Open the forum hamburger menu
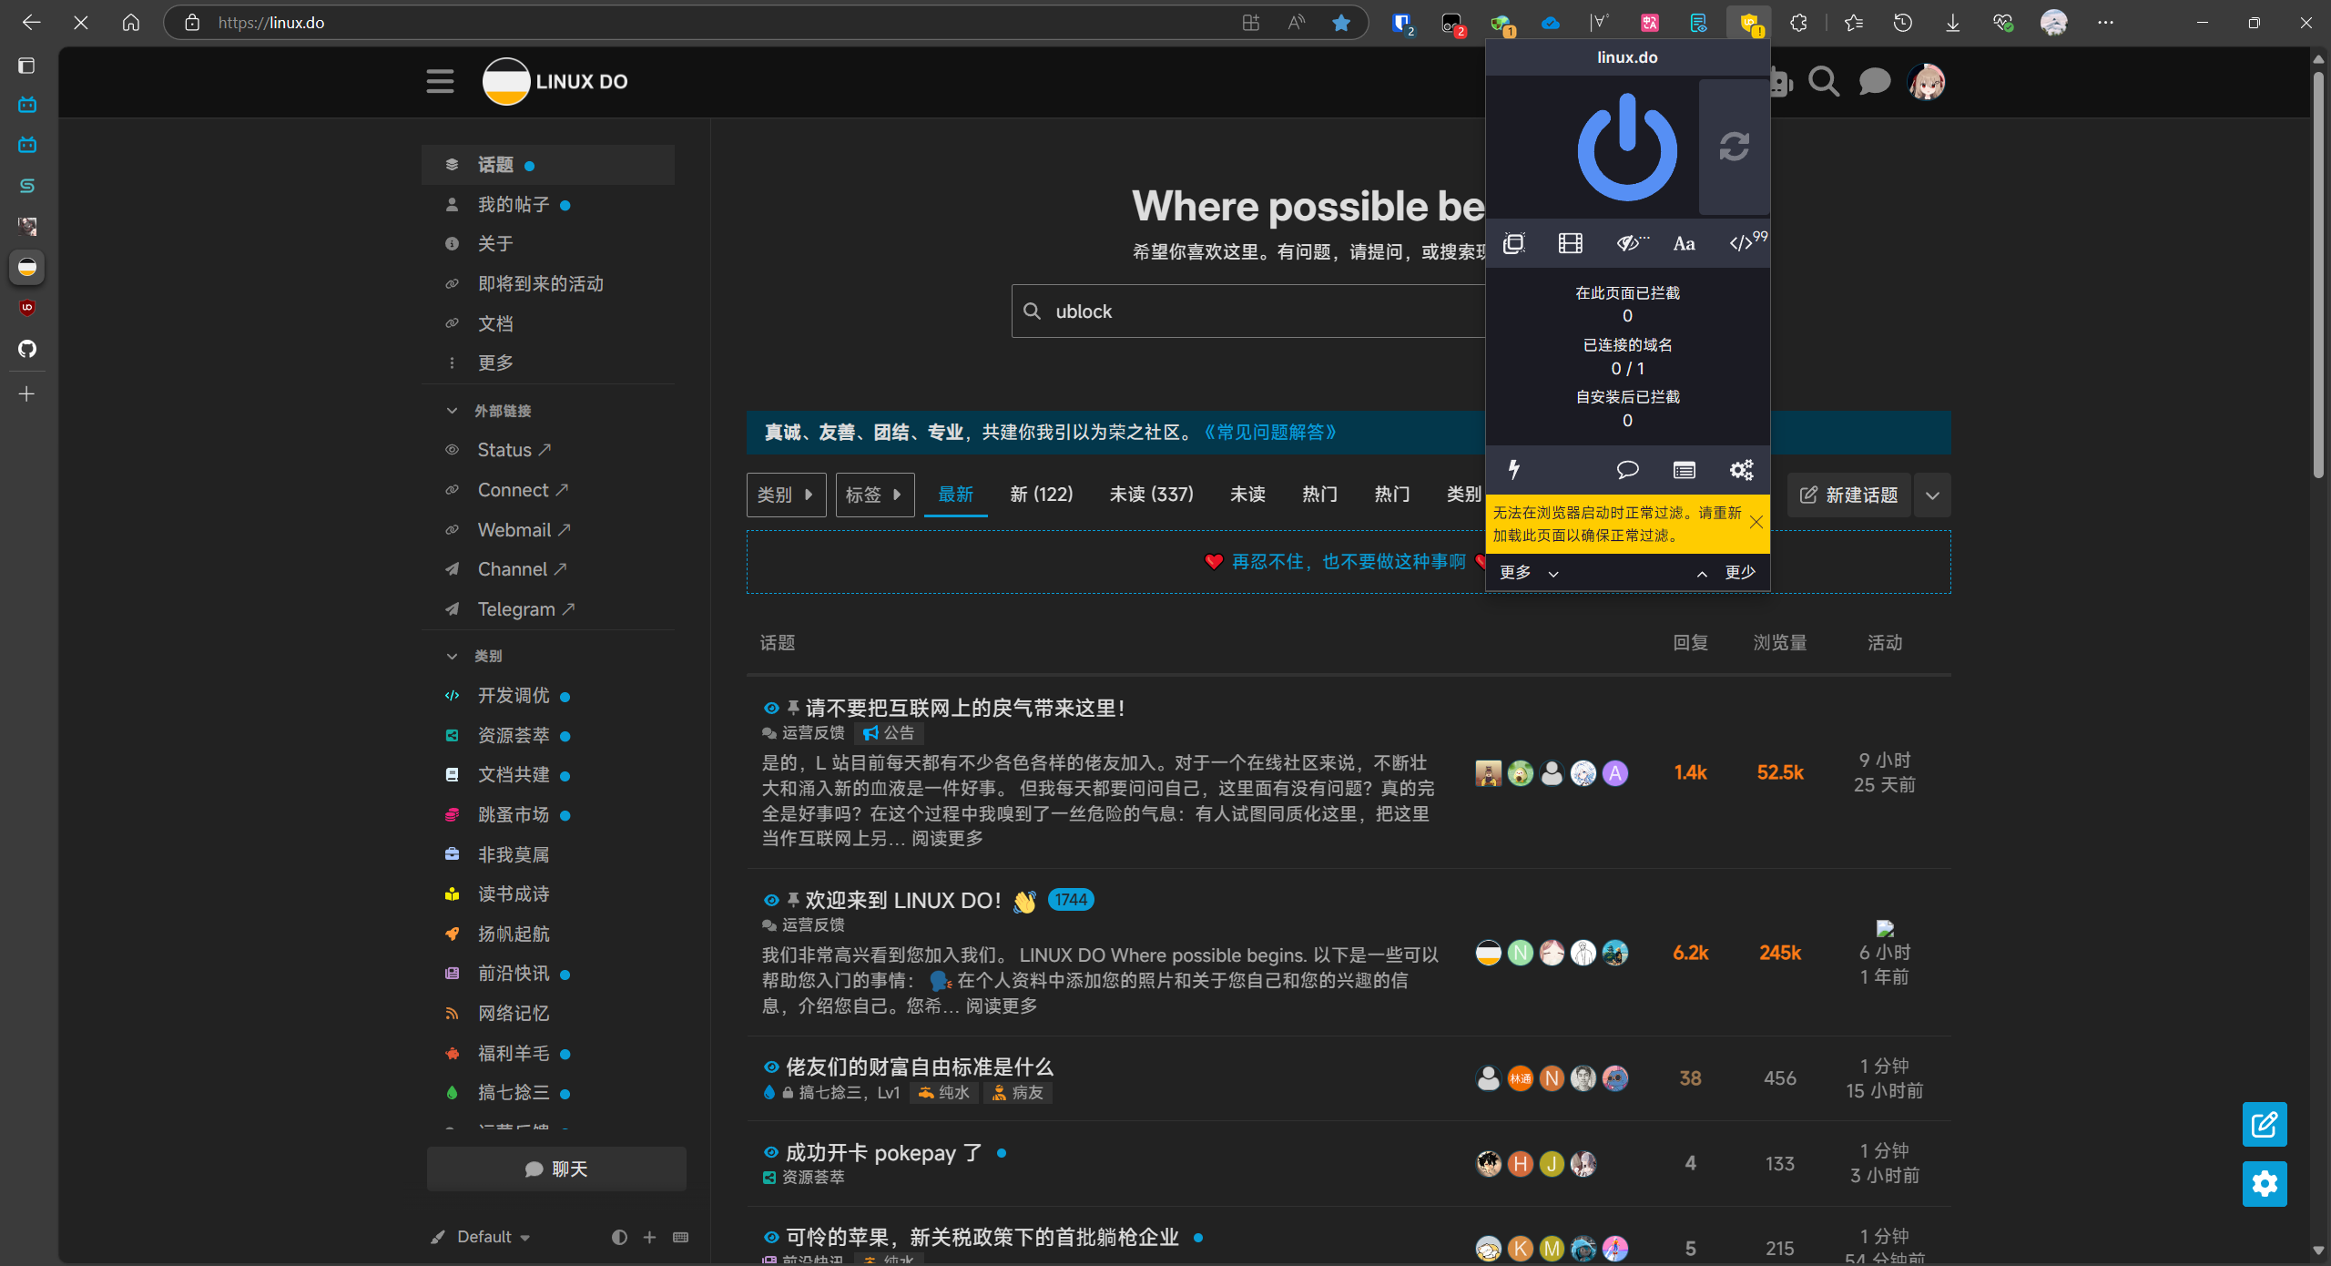2331x1266 pixels. click(x=440, y=82)
